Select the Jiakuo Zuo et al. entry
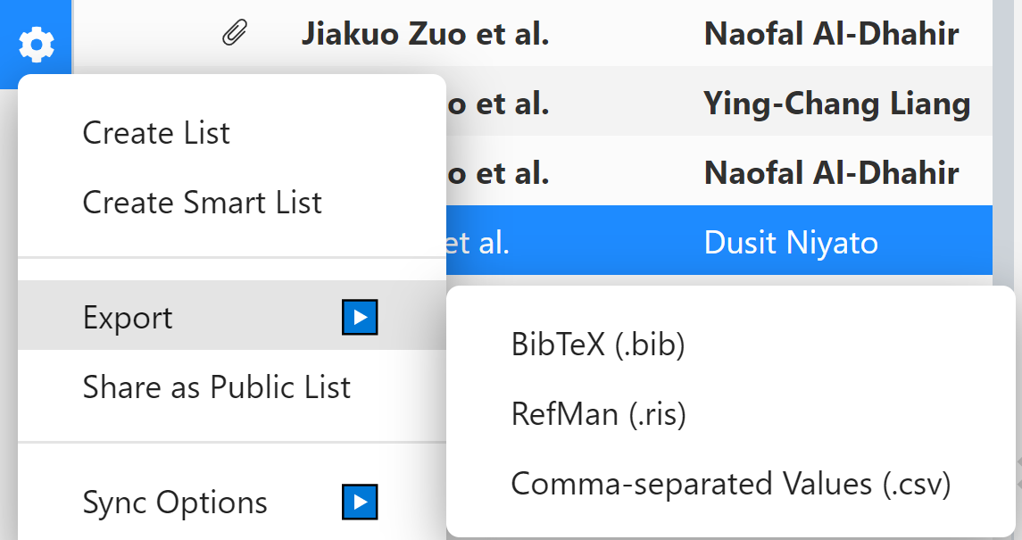Image resolution: width=1022 pixels, height=540 pixels. (425, 35)
